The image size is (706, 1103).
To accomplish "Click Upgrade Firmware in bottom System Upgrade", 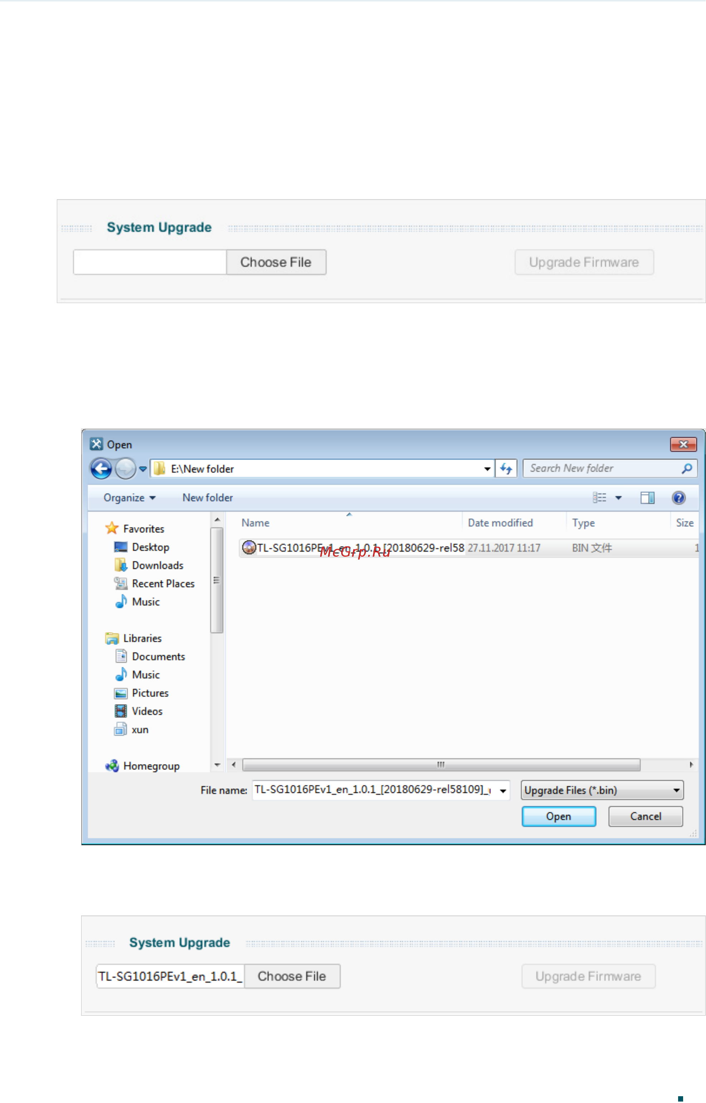I will pos(588,976).
